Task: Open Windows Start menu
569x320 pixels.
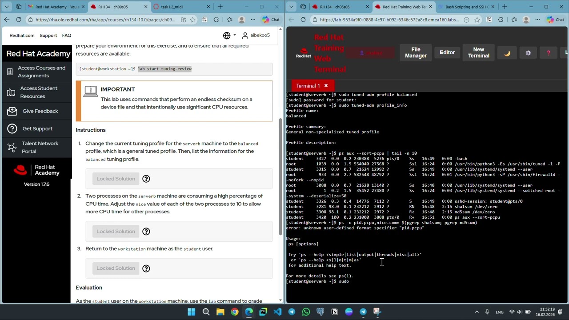Action: coord(192,312)
